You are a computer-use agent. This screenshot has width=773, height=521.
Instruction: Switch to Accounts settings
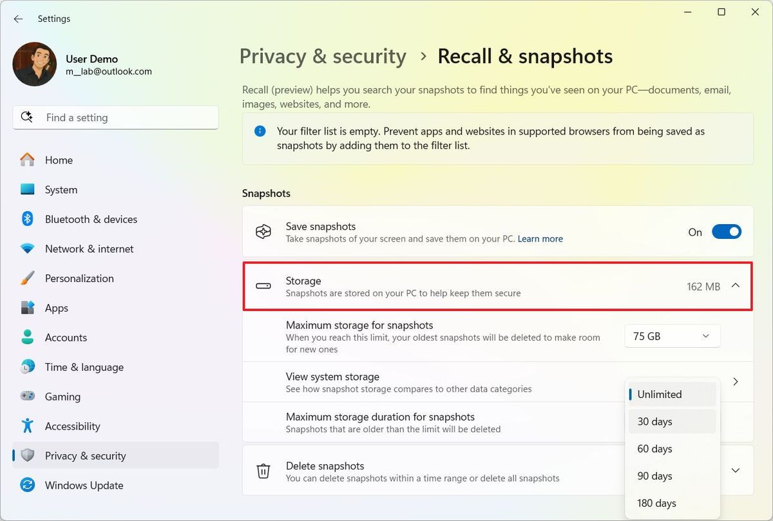66,337
